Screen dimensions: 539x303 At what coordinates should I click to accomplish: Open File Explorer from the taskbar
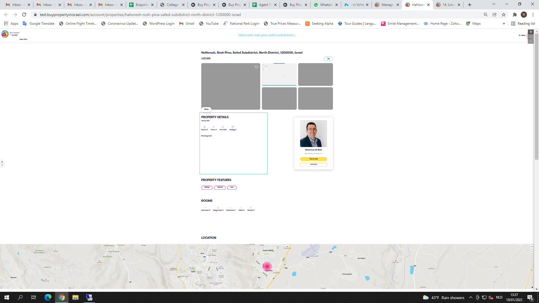(x=75, y=297)
